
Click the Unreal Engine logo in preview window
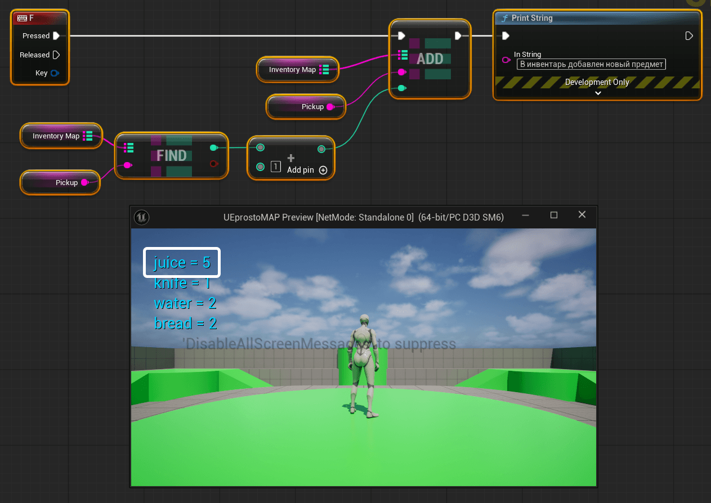click(x=141, y=217)
